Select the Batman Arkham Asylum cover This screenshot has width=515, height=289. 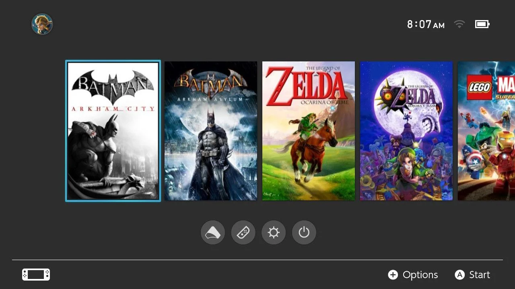[x=211, y=131]
